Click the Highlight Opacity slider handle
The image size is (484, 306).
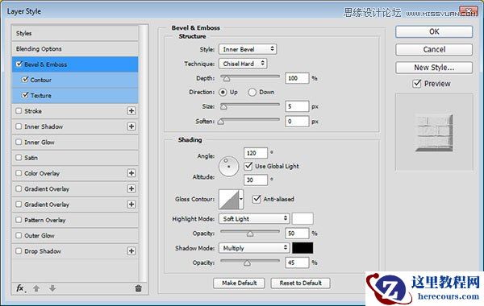250,234
